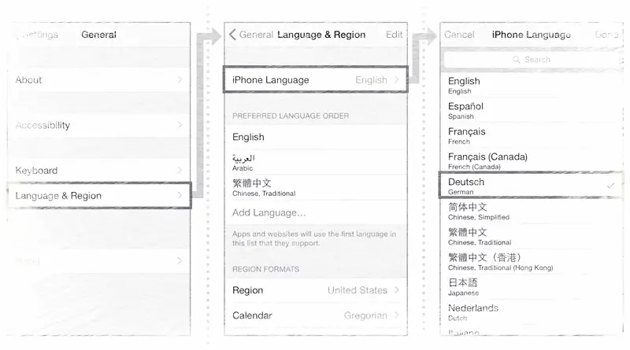Click the language Search field
This screenshot has height=350, width=630.
click(532, 60)
